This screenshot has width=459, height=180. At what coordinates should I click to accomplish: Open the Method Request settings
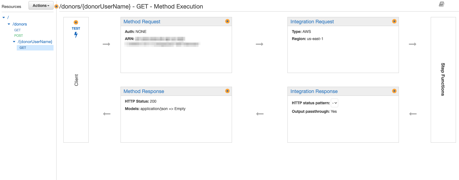(142, 22)
